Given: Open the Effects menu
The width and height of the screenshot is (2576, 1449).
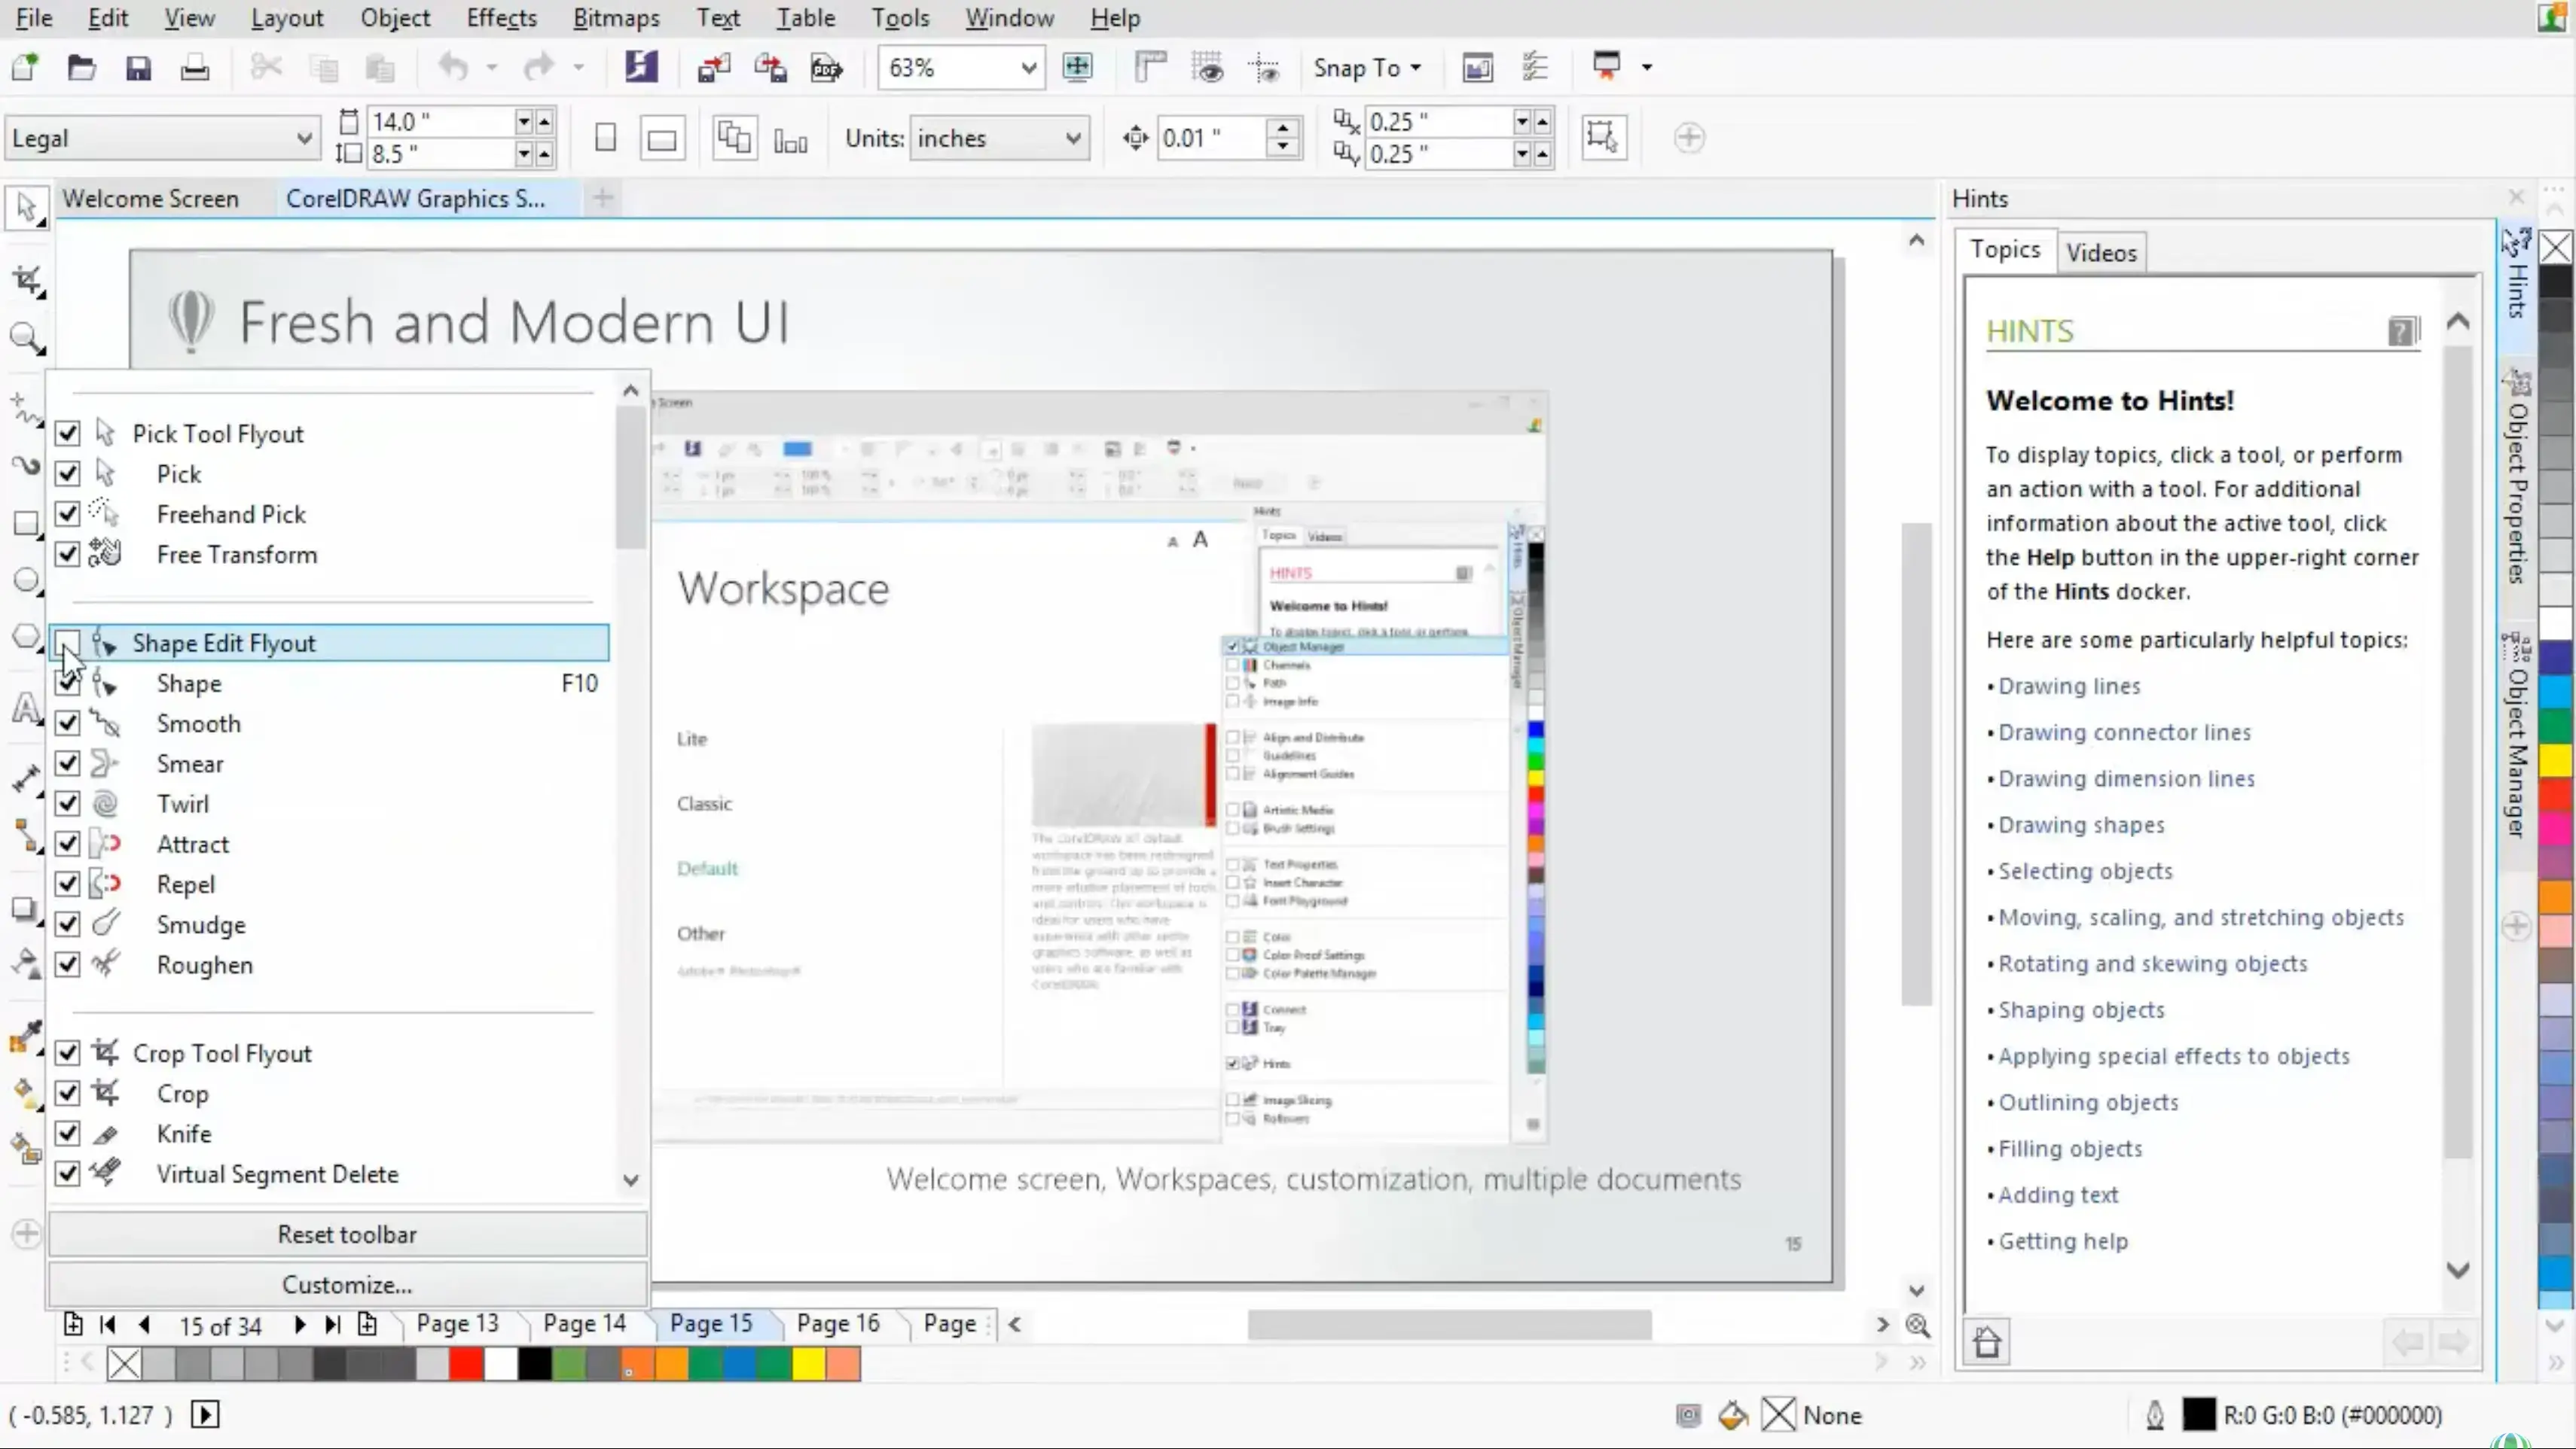Looking at the screenshot, I should pos(501,18).
